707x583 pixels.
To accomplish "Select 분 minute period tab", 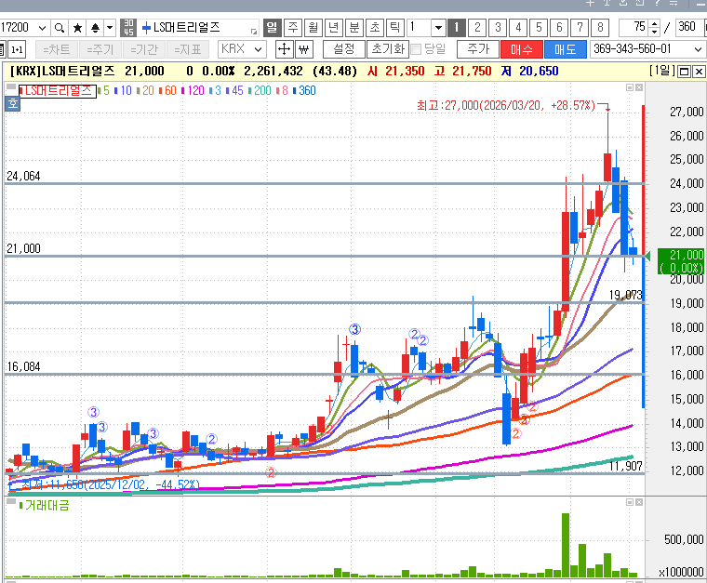I will click(354, 28).
